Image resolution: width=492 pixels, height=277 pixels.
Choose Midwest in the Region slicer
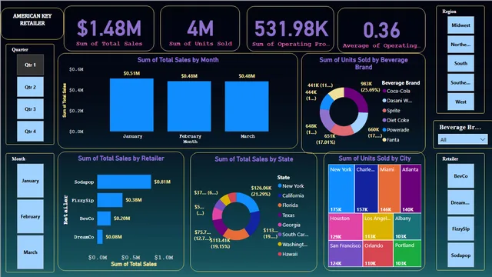460,25
